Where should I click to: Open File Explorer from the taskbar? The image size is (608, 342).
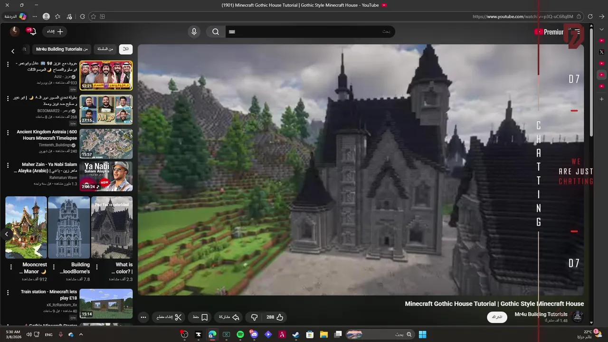click(x=323, y=334)
